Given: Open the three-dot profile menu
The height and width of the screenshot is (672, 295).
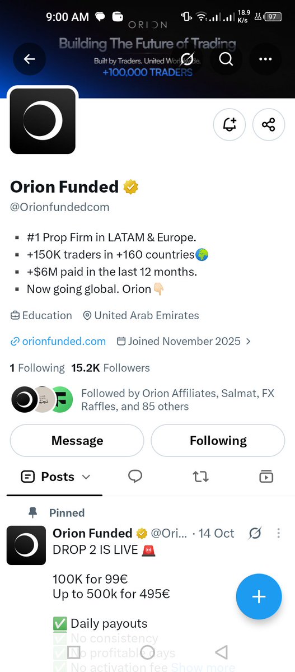Looking at the screenshot, I should point(265,59).
